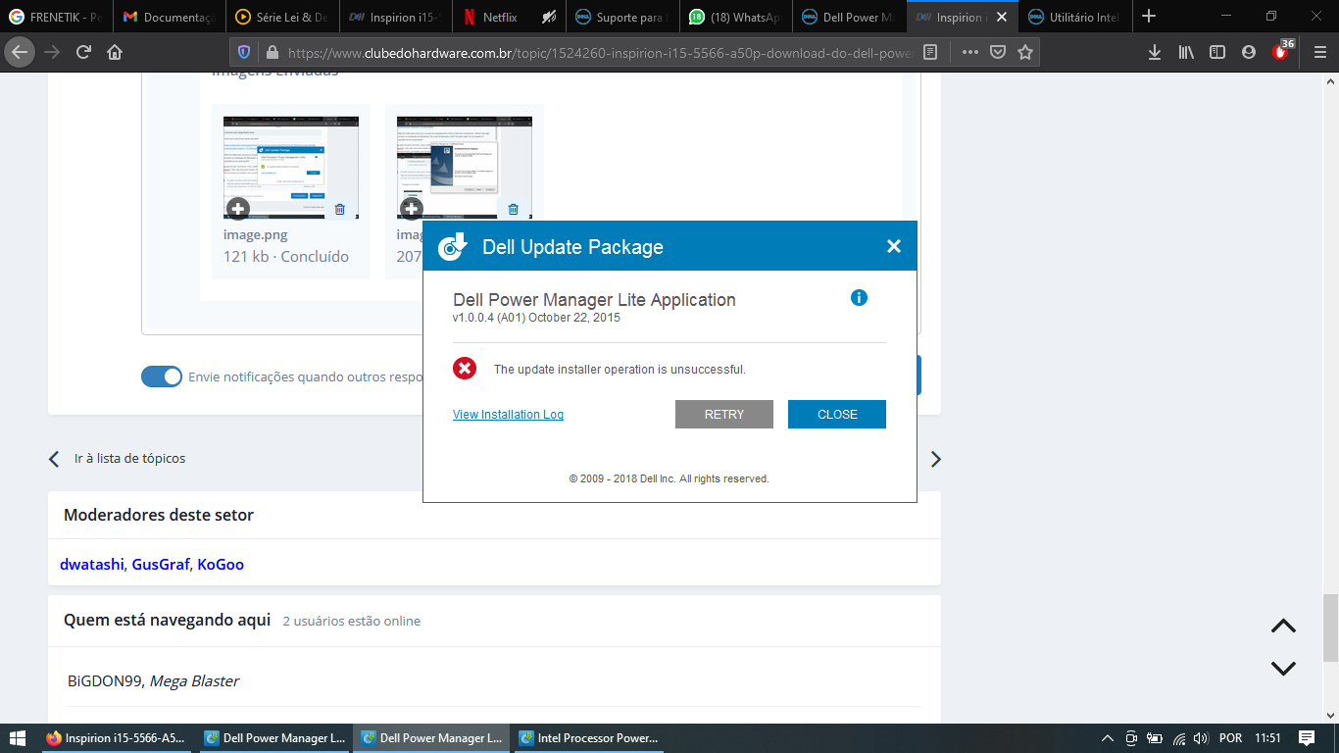Open Wi-Fi network tray icon
The height and width of the screenshot is (753, 1339).
coord(1178,738)
